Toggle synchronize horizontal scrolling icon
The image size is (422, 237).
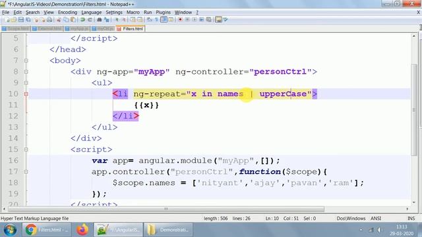coord(140,20)
